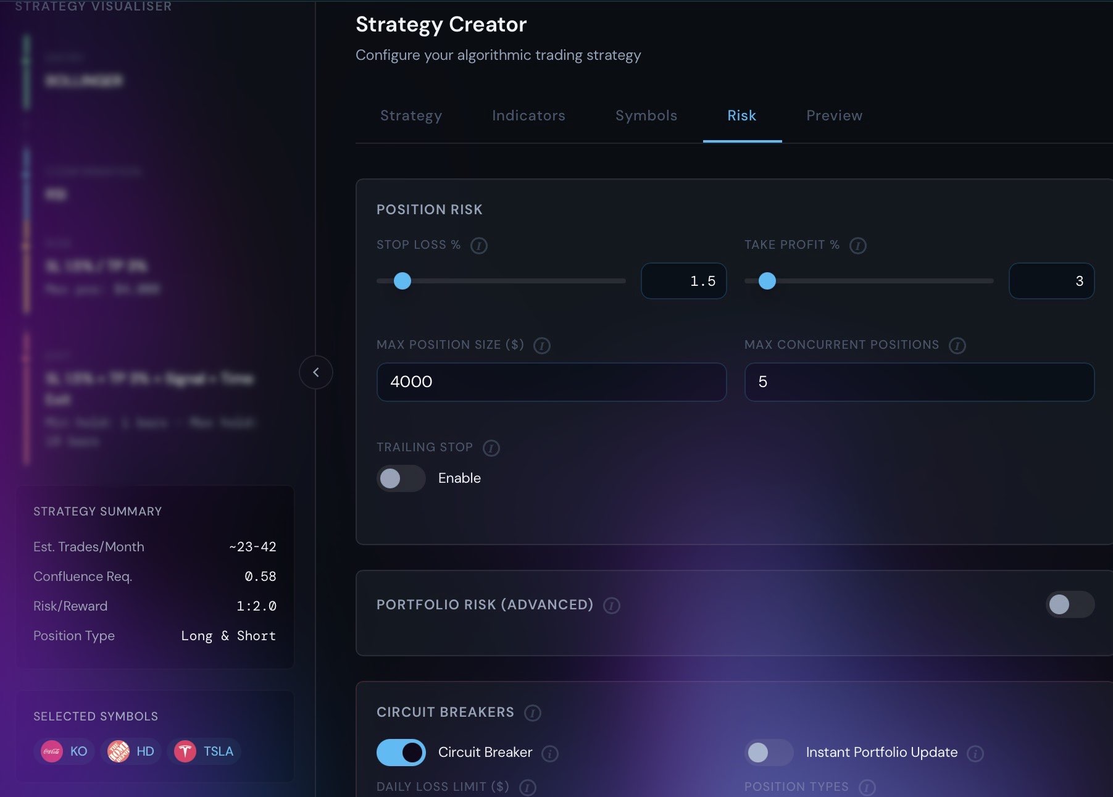Show Portfolio Risk (Advanced) info icon
This screenshot has height=797, width=1113.
coord(612,606)
